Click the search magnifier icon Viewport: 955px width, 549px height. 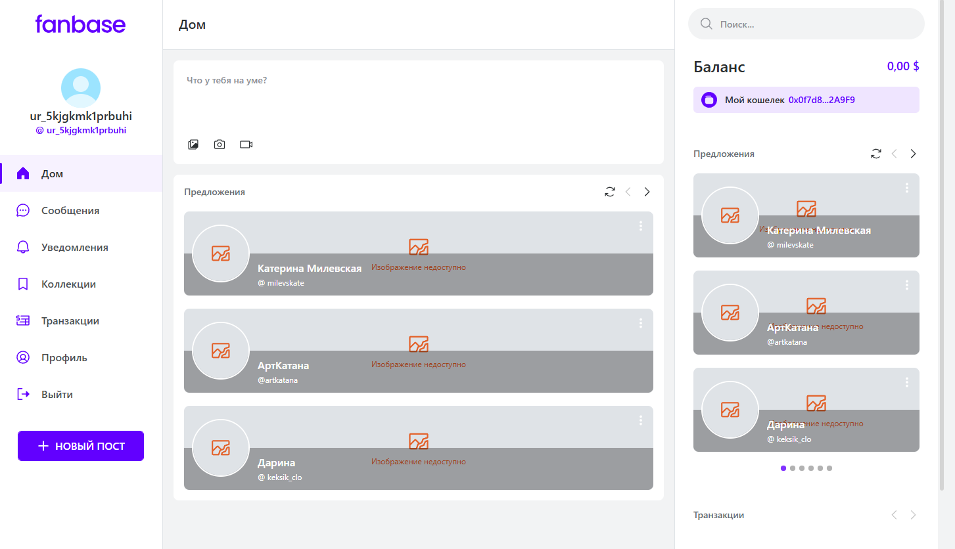click(707, 24)
